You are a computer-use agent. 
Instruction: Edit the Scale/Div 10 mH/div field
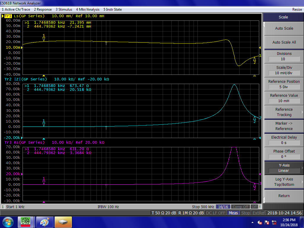(x=284, y=73)
